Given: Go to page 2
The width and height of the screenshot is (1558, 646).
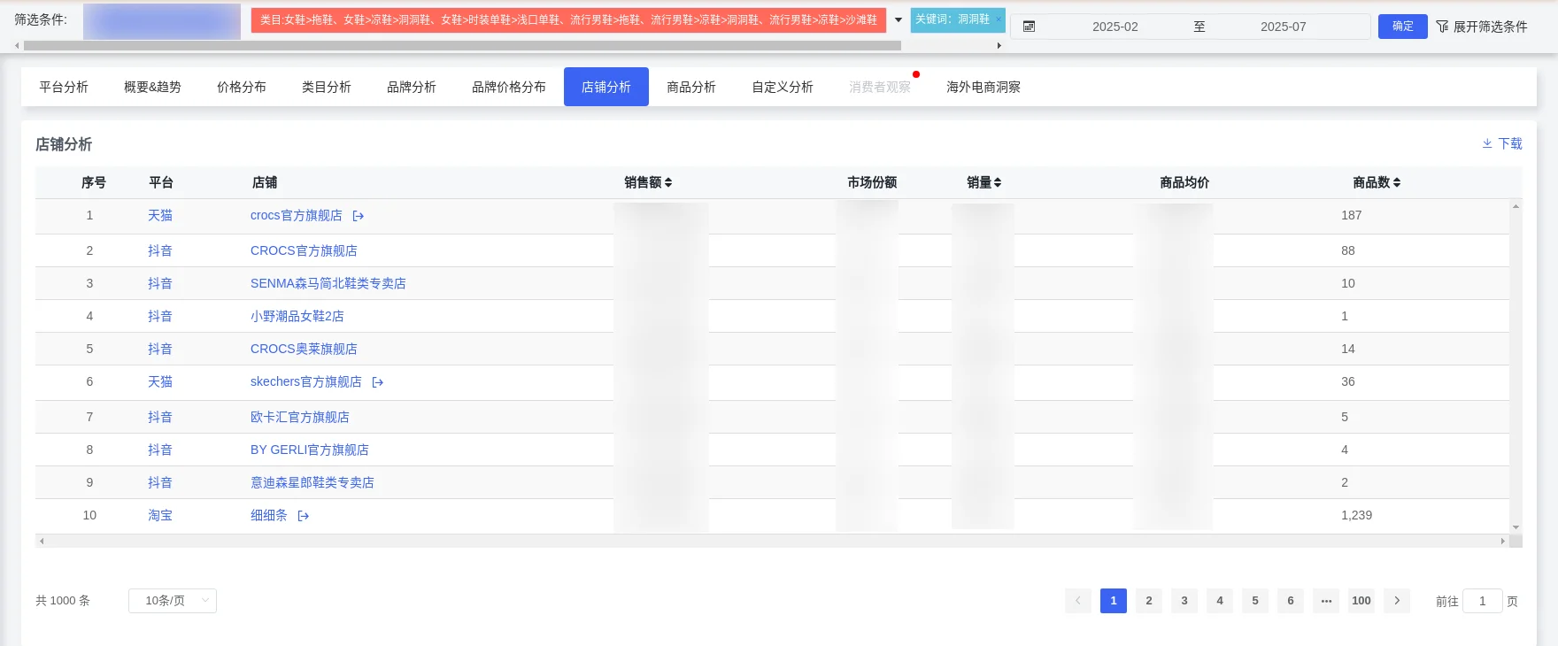Looking at the screenshot, I should [x=1149, y=601].
